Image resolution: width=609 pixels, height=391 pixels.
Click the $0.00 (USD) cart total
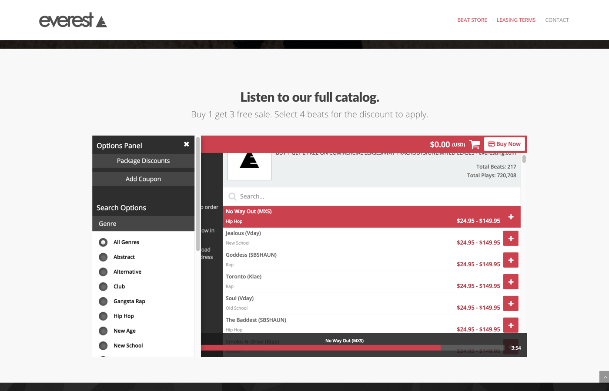click(447, 144)
